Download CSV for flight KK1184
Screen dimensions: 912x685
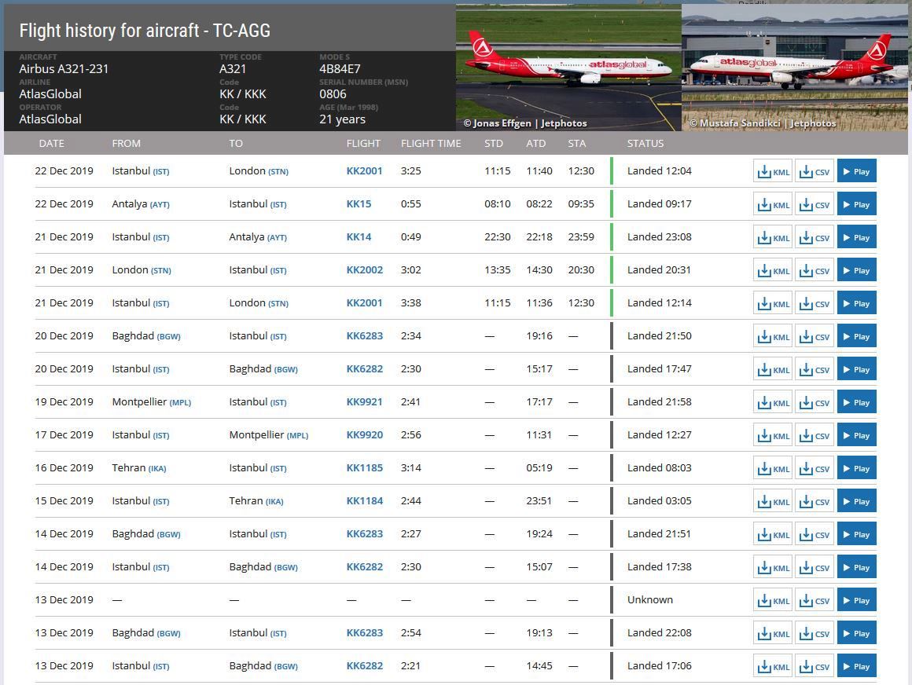pyautogui.click(x=815, y=501)
